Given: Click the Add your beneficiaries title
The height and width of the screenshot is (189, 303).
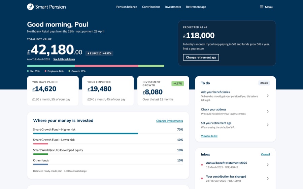Looking at the screenshot, I should [x=215, y=92].
